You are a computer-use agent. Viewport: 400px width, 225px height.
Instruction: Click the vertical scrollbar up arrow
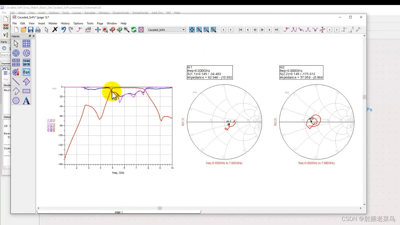(x=364, y=36)
